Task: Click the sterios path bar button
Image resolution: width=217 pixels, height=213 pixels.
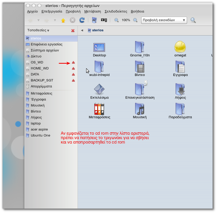Action: coord(96,30)
